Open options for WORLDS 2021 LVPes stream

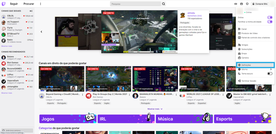pyautogui.click(x=223, y=95)
